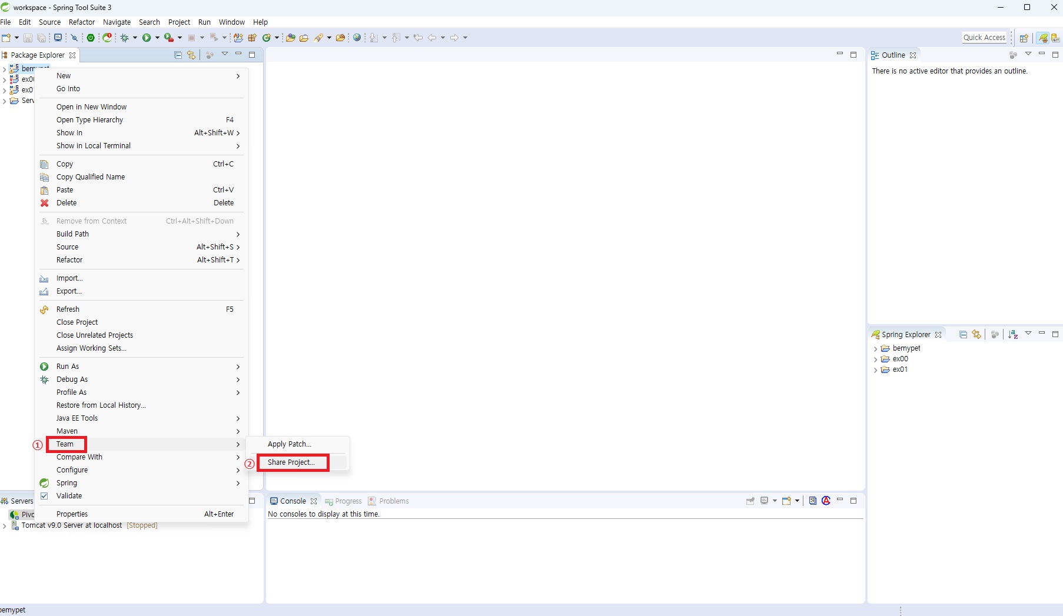This screenshot has width=1063, height=616.
Task: Choose Delete in context menu
Action: [141, 203]
